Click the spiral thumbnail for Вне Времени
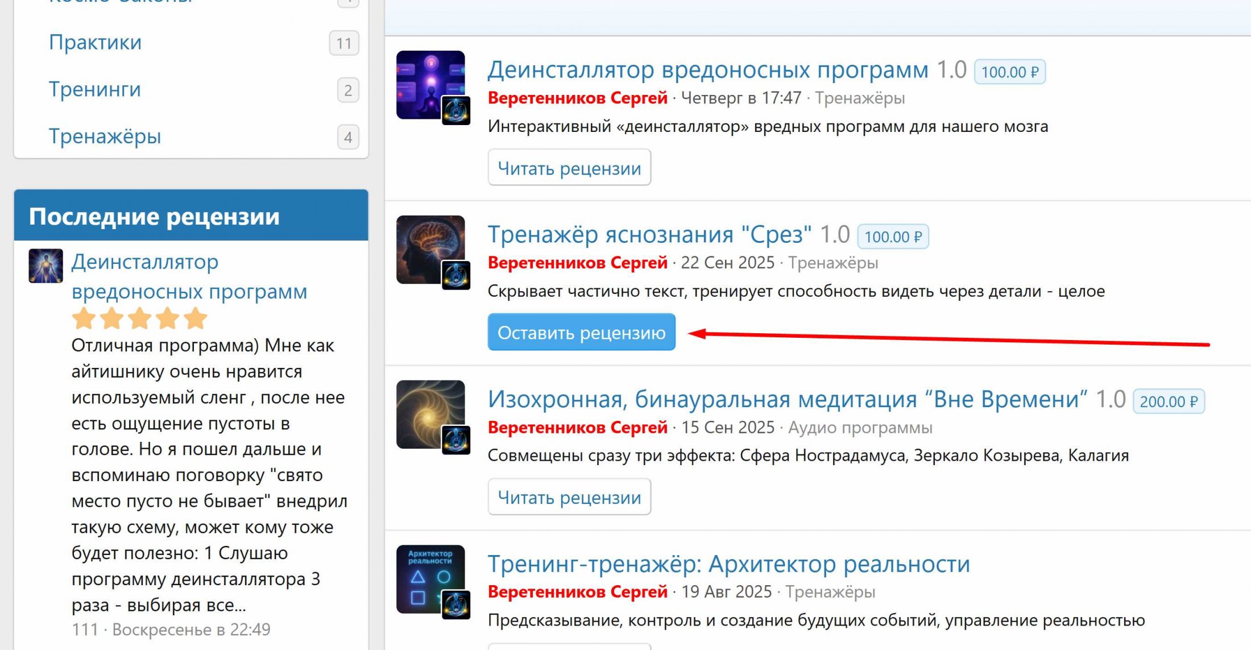The width and height of the screenshot is (1251, 650). click(x=425, y=408)
